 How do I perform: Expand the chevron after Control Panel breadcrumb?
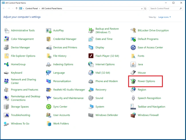tap(39, 9)
